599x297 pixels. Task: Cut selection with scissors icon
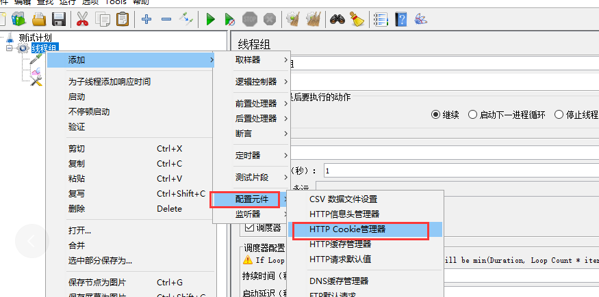tap(83, 18)
